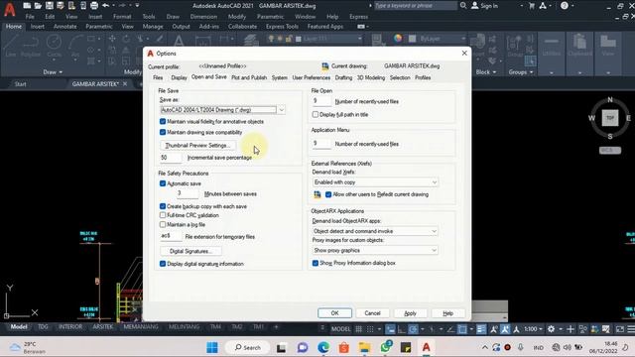Select the Arc tool in the Draw panel
Viewport: 635px width, 357px height.
(x=75, y=47)
